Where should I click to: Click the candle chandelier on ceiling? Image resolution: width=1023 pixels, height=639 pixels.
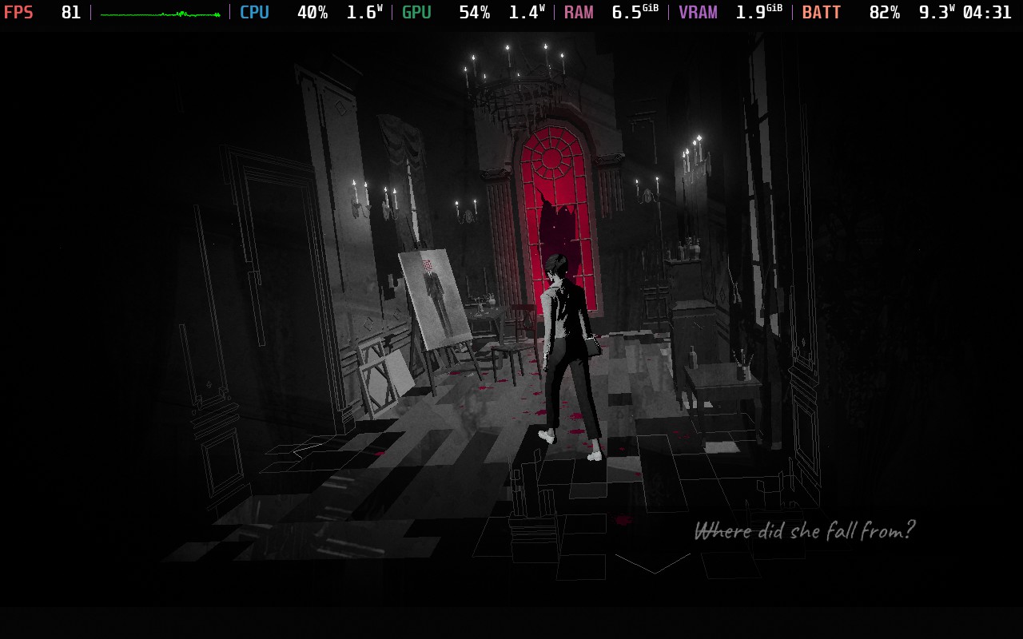[516, 80]
